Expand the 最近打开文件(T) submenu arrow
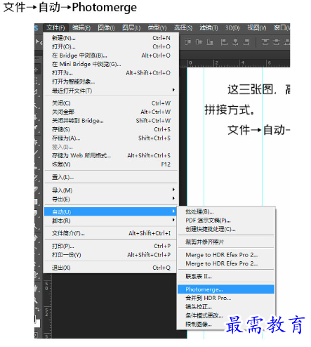The image size is (311, 347). point(173,90)
